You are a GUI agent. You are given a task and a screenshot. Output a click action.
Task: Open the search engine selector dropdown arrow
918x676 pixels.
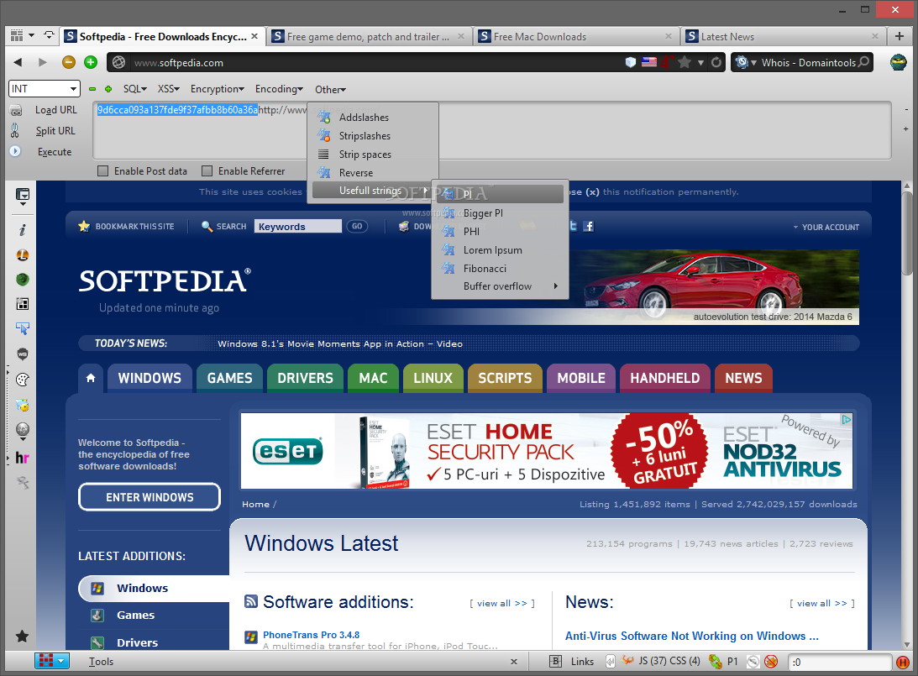click(x=753, y=63)
